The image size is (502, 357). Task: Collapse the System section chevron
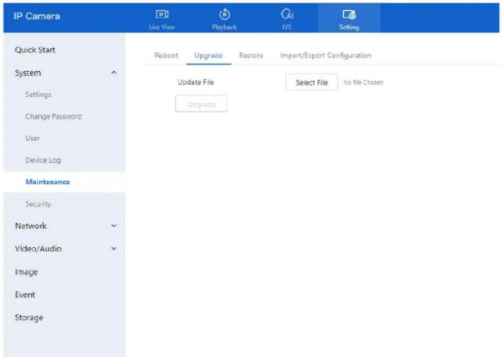point(114,73)
